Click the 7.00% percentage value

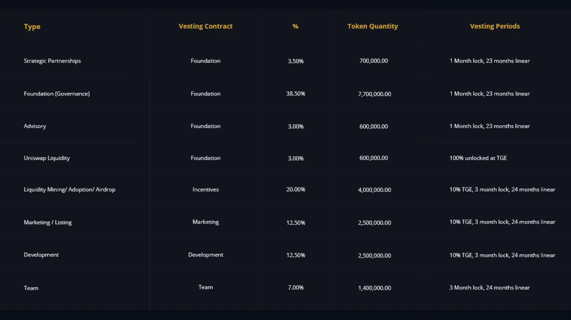pos(296,288)
